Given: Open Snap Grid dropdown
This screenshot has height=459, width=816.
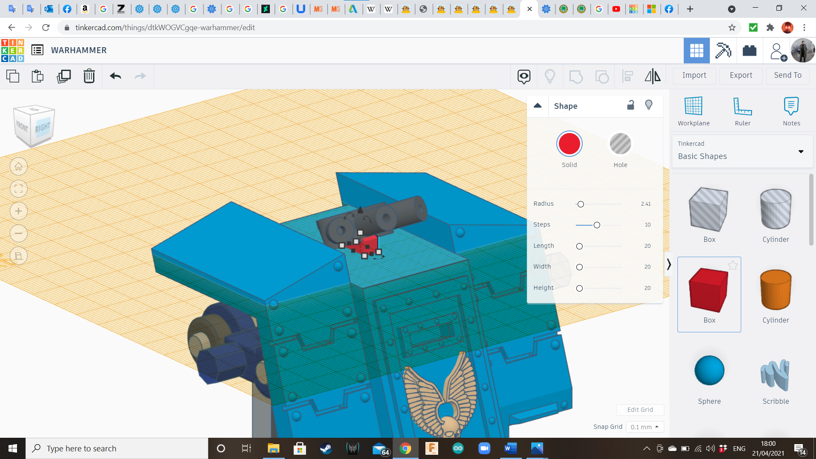Looking at the screenshot, I should (x=644, y=427).
